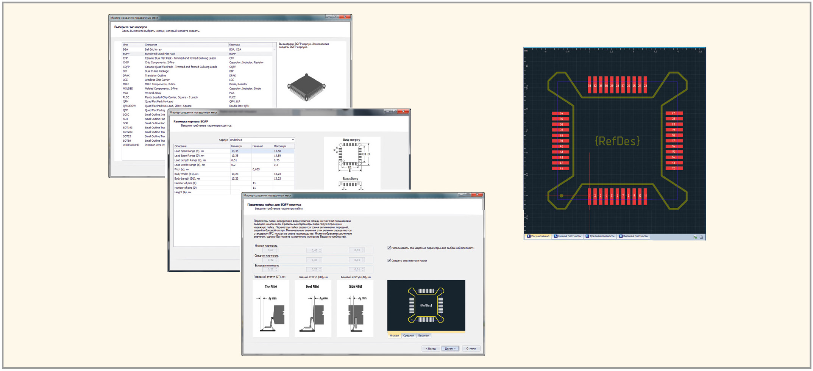The height and width of the screenshot is (371, 813).
Task: Click pad 44 in the footprint editor
Action: [560, 169]
